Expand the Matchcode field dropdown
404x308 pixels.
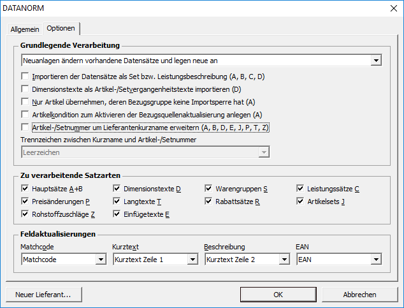click(101, 260)
